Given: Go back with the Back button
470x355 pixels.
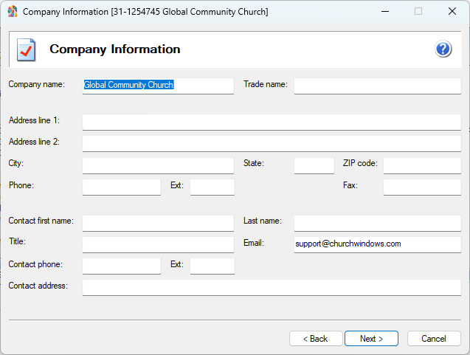Looking at the screenshot, I should [x=314, y=339].
